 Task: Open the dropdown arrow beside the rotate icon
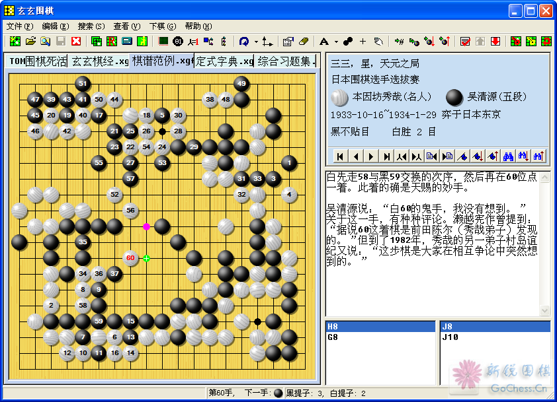tap(256, 42)
